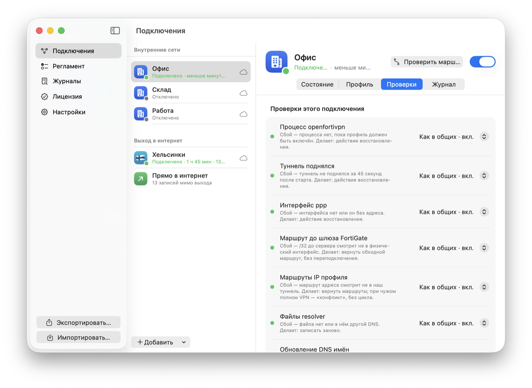Switch to the Состояние tab
532x388 pixels.
[x=317, y=84]
